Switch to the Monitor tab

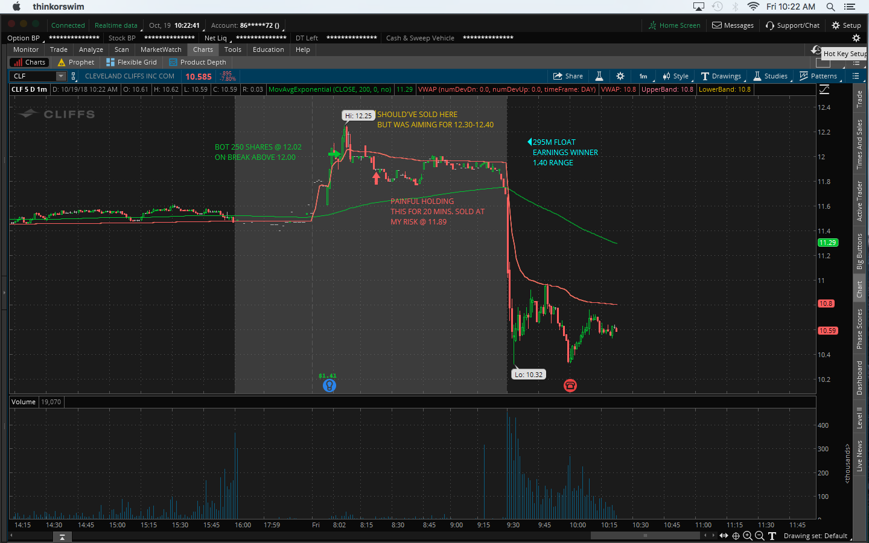coord(26,49)
